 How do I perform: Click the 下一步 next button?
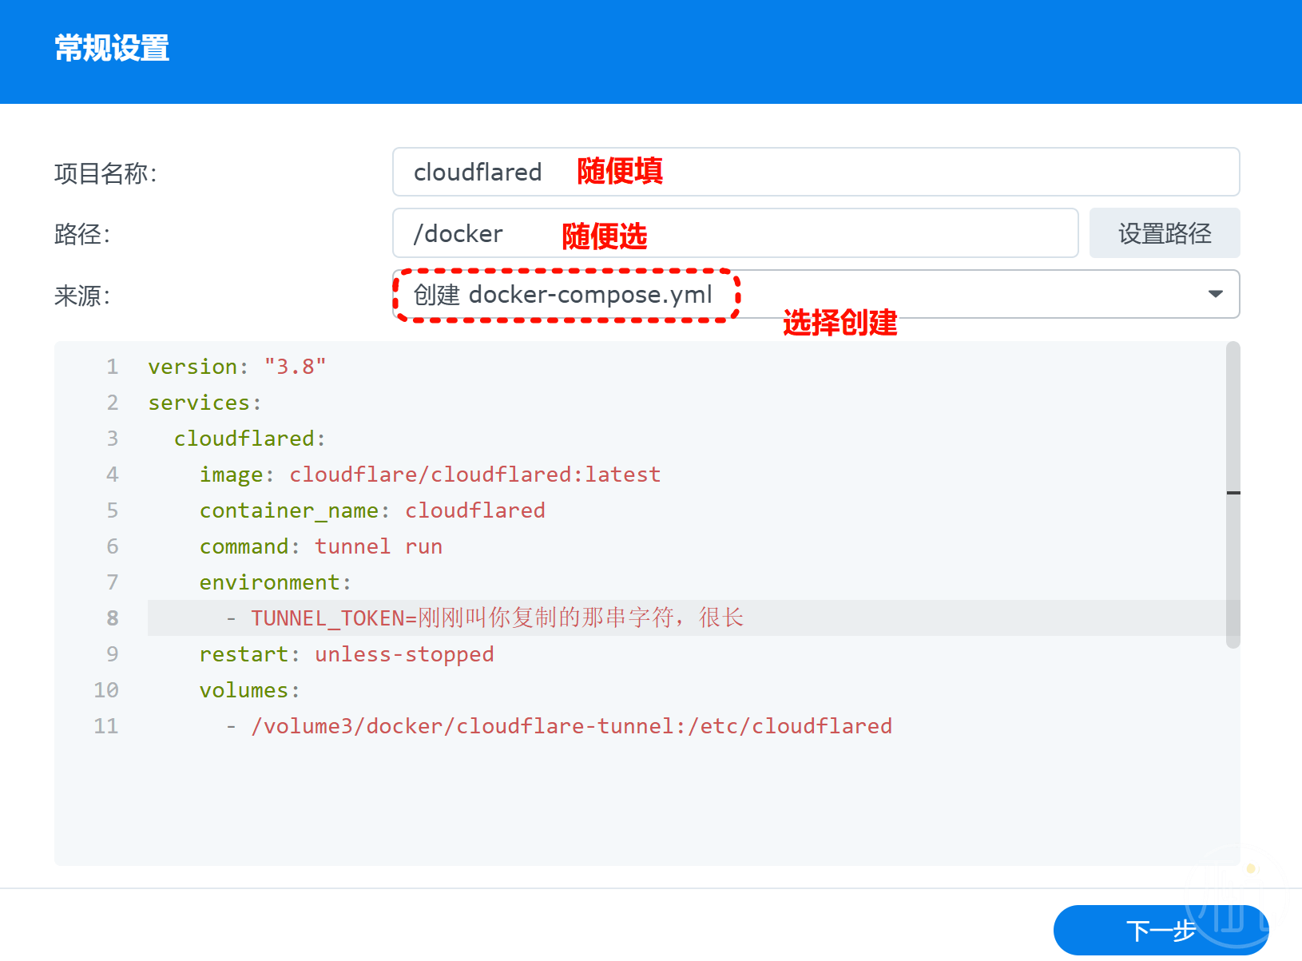[1160, 930]
